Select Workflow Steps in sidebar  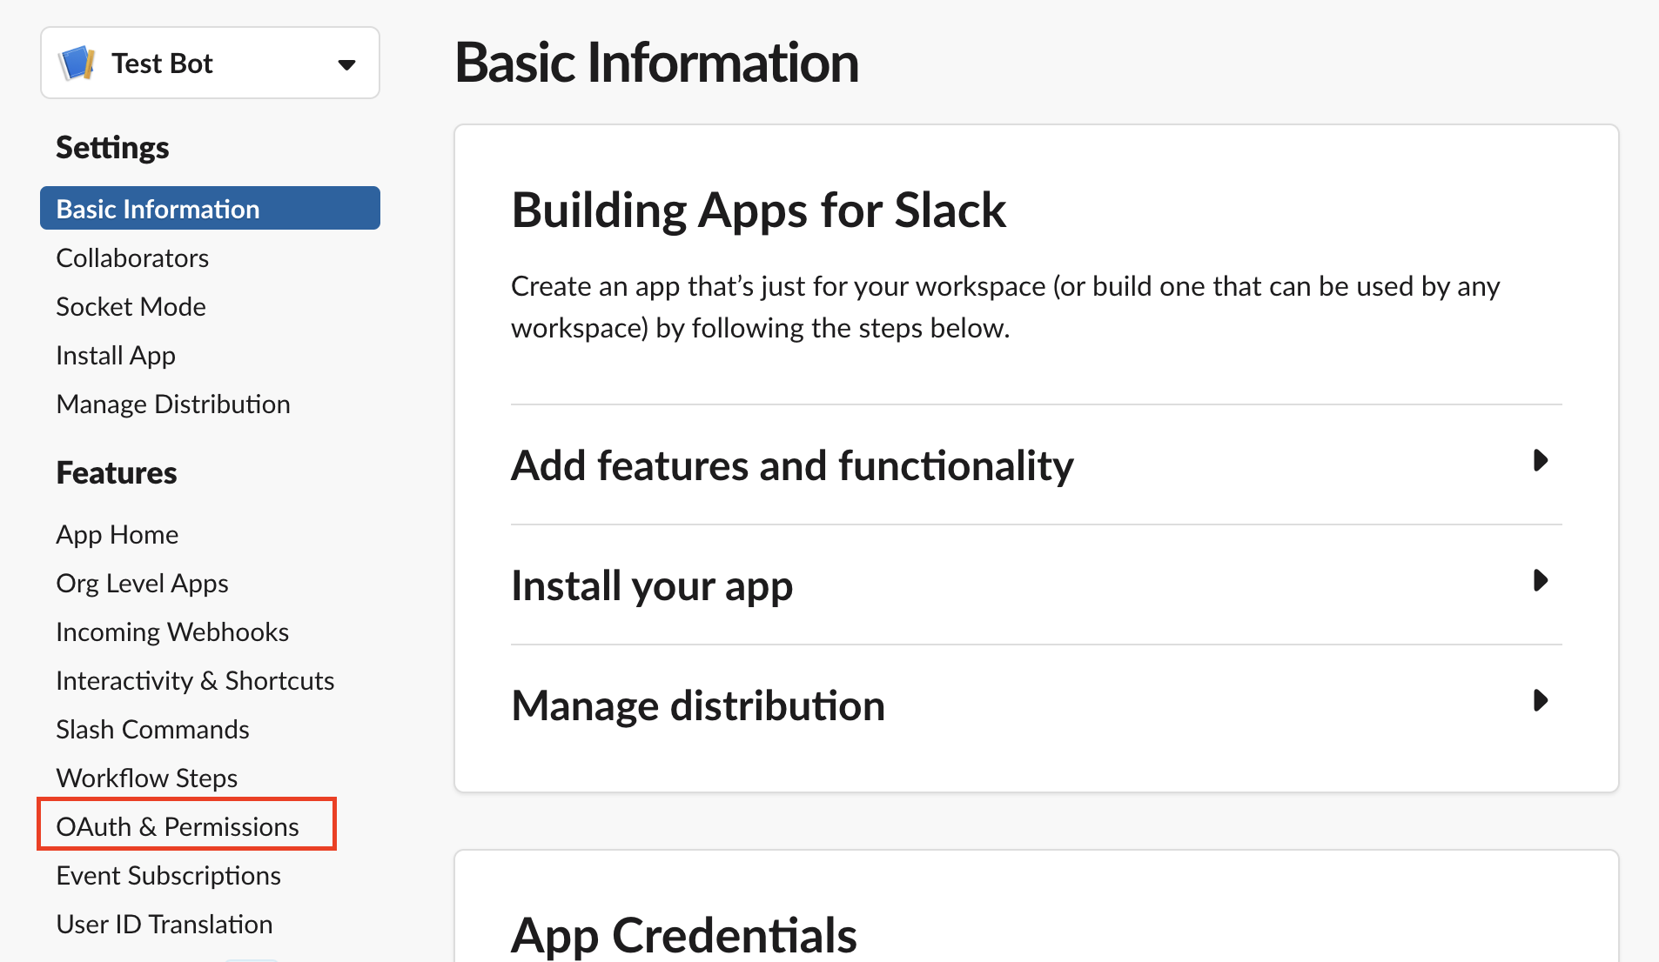(147, 778)
